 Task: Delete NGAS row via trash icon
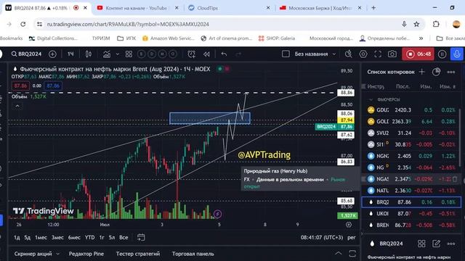click(x=455, y=179)
